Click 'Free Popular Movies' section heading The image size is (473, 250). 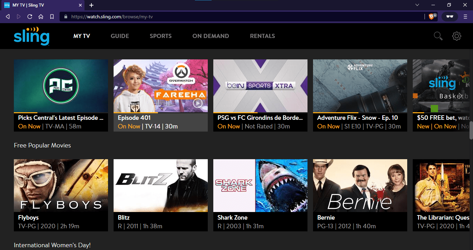[42, 145]
